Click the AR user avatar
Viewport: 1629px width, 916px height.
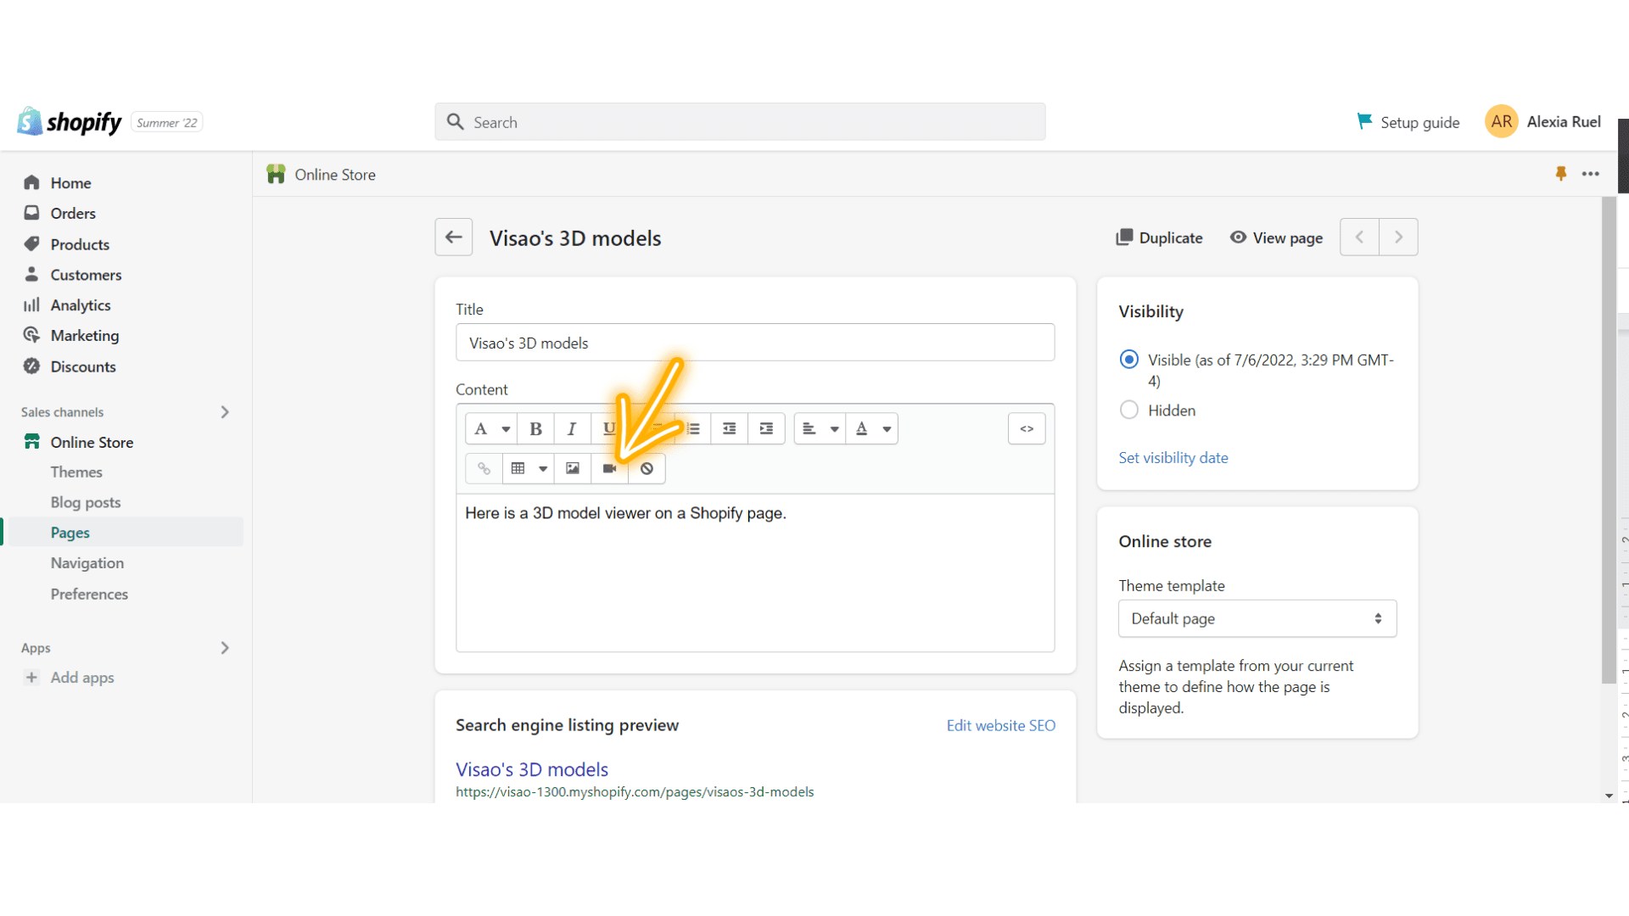pos(1501,121)
